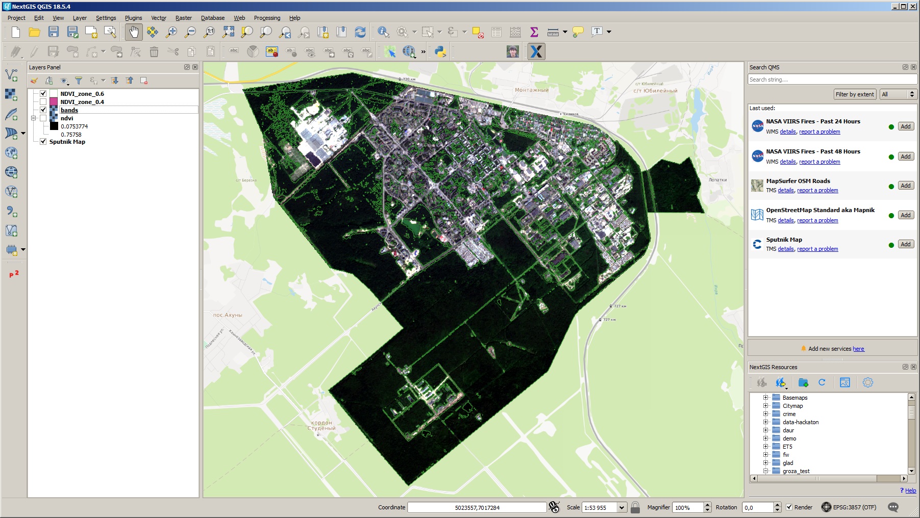Click the Add Vector Layer icon
Viewport: 920px width, 518px height.
click(x=11, y=75)
